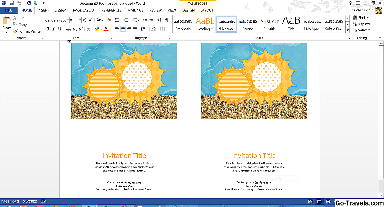Sort the selection A to Z
This screenshot has width=384, height=207.
159,20
